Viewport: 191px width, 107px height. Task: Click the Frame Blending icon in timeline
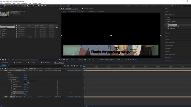[74, 66]
